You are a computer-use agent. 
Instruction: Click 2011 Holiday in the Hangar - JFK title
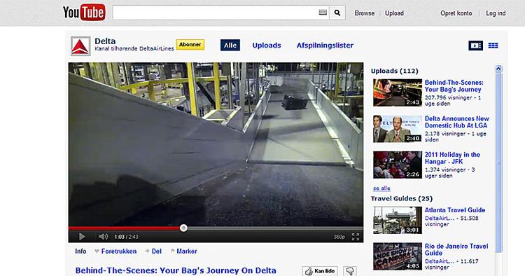click(452, 158)
